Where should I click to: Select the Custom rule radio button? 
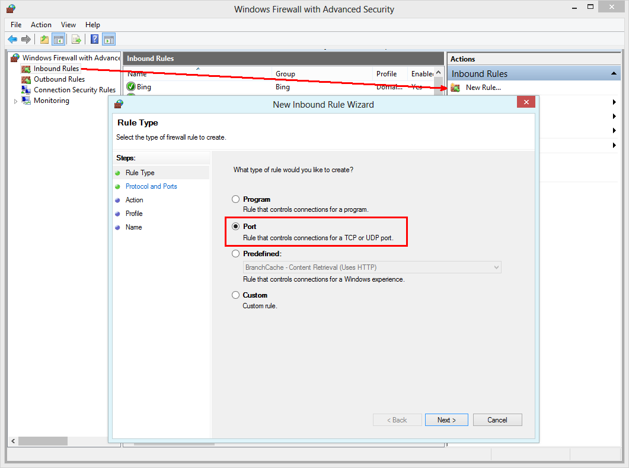tap(236, 295)
